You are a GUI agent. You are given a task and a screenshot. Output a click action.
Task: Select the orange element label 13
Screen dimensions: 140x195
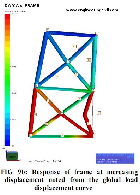(x=89, y=60)
